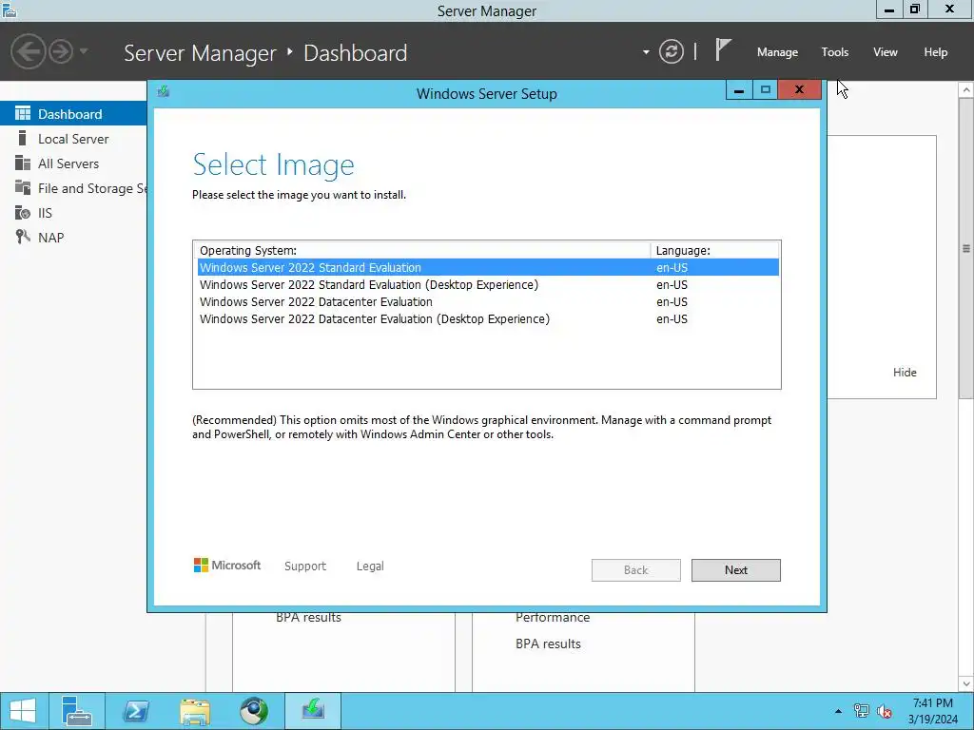Launch PowerShell from the taskbar
The width and height of the screenshot is (974, 730).
click(135, 711)
